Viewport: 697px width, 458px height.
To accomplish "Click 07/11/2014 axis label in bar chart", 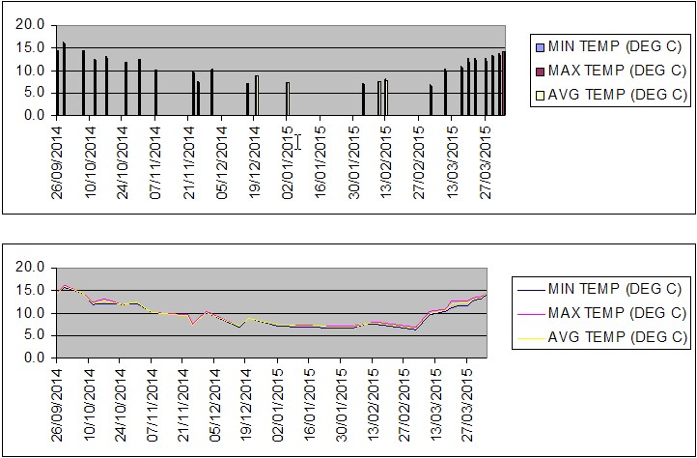I will click(x=156, y=162).
